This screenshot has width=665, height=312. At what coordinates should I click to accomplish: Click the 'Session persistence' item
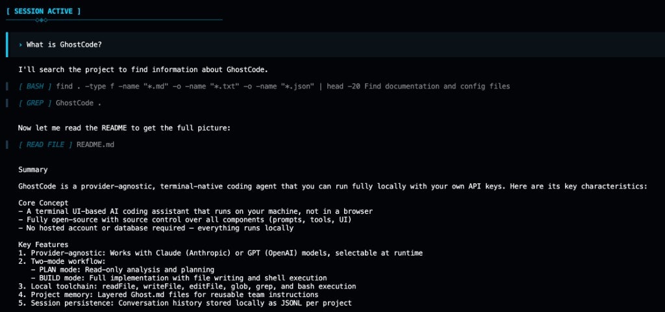185,303
